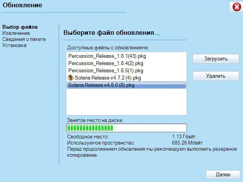Click the green disk usage progress bar

[126, 128]
